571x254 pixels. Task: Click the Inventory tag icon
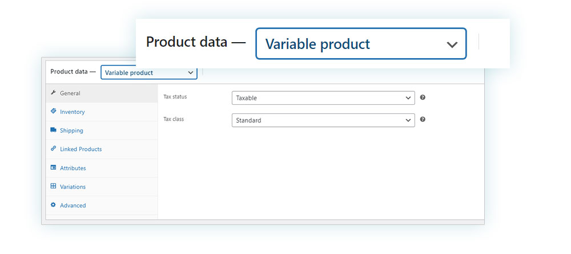click(x=54, y=111)
